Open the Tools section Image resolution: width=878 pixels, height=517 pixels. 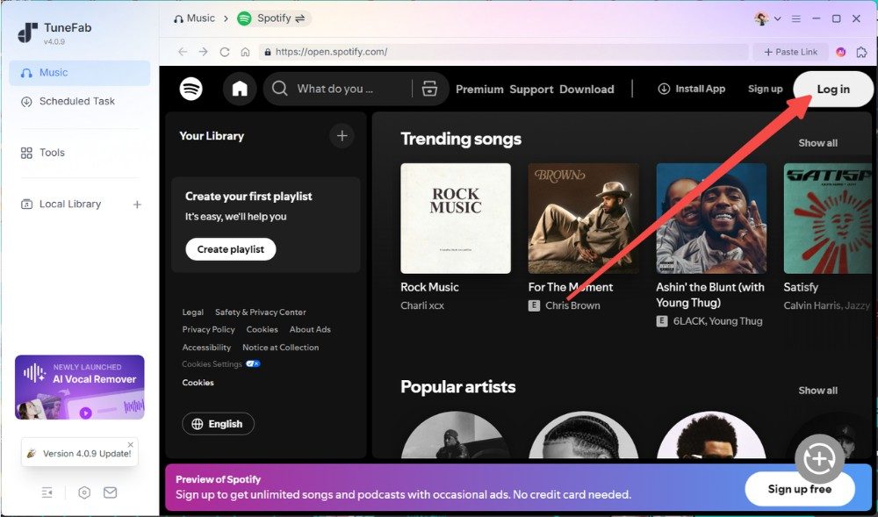coord(80,153)
